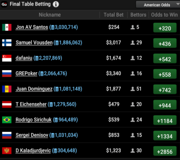
Task: Click T Eichenseher's nickname link
Action: point(31,104)
